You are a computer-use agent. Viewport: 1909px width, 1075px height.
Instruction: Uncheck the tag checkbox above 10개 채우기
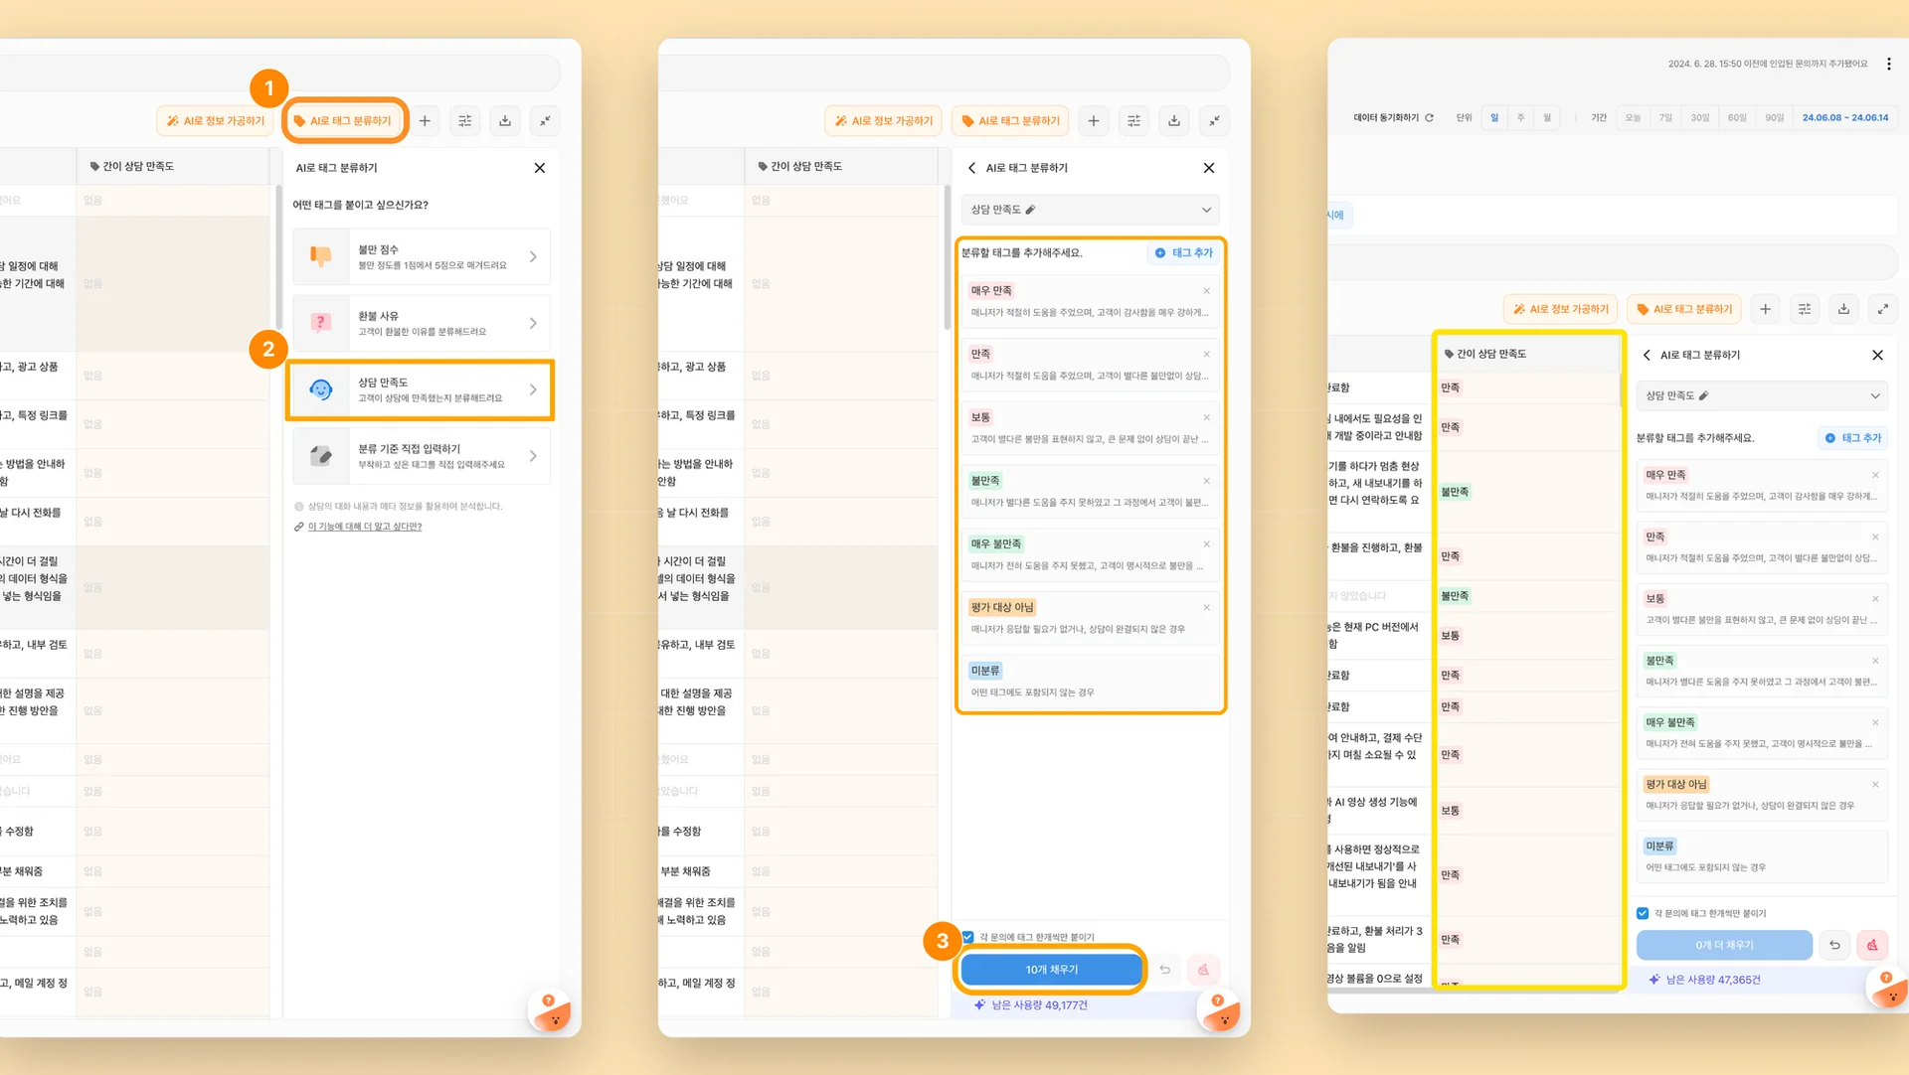point(967,937)
